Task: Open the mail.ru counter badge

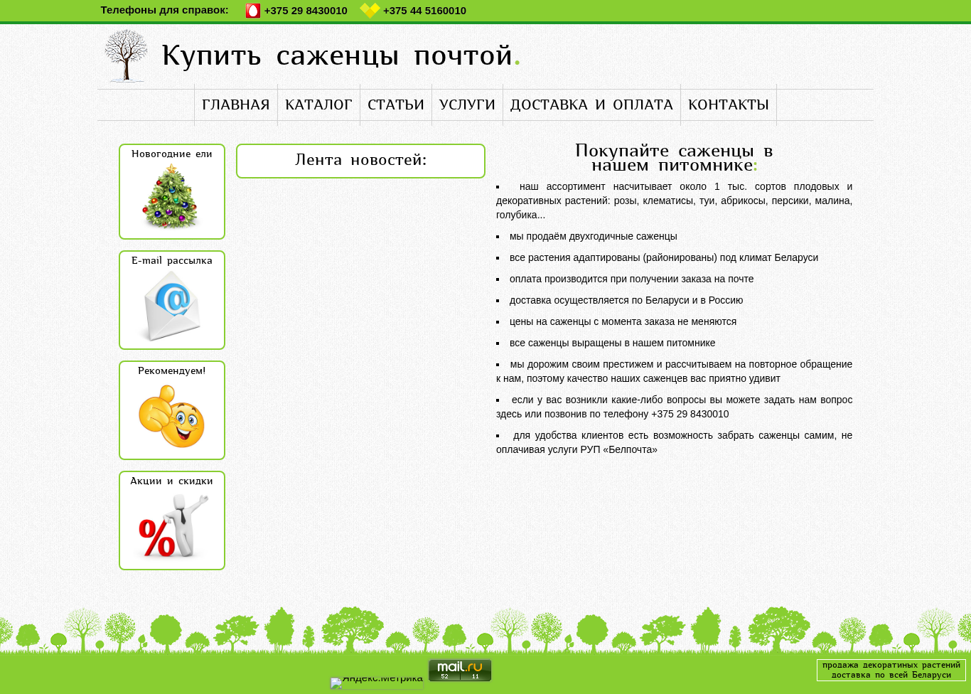Action: (x=460, y=670)
